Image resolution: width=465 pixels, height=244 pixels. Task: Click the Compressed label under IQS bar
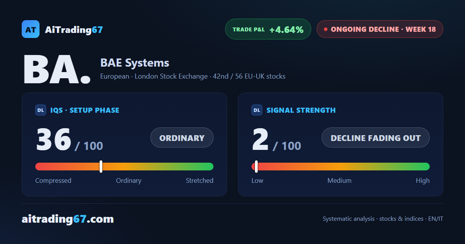coord(53,180)
